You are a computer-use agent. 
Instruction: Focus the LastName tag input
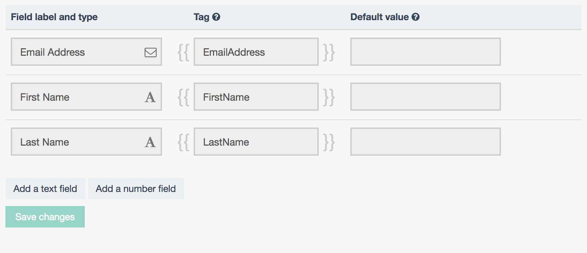coord(256,142)
